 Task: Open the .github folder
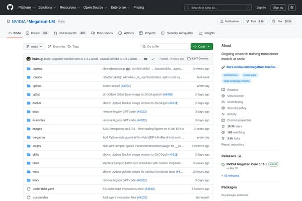37,86
